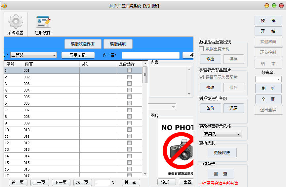Click the 编辑欢迎界面 button
This screenshot has width=286, height=187.
83,44
